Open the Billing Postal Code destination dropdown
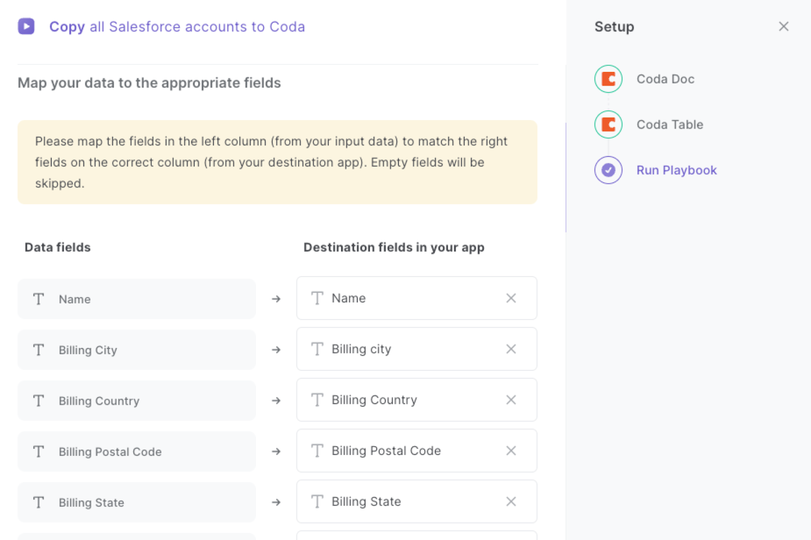The height and width of the screenshot is (540, 811). 417,451
